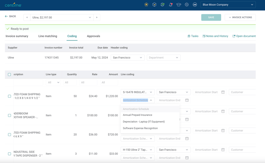Open calendar for THUNDERBOOM row Amortization Start
Image resolution: width=265 pixels, height=163 pixels.
(x=223, y=111)
